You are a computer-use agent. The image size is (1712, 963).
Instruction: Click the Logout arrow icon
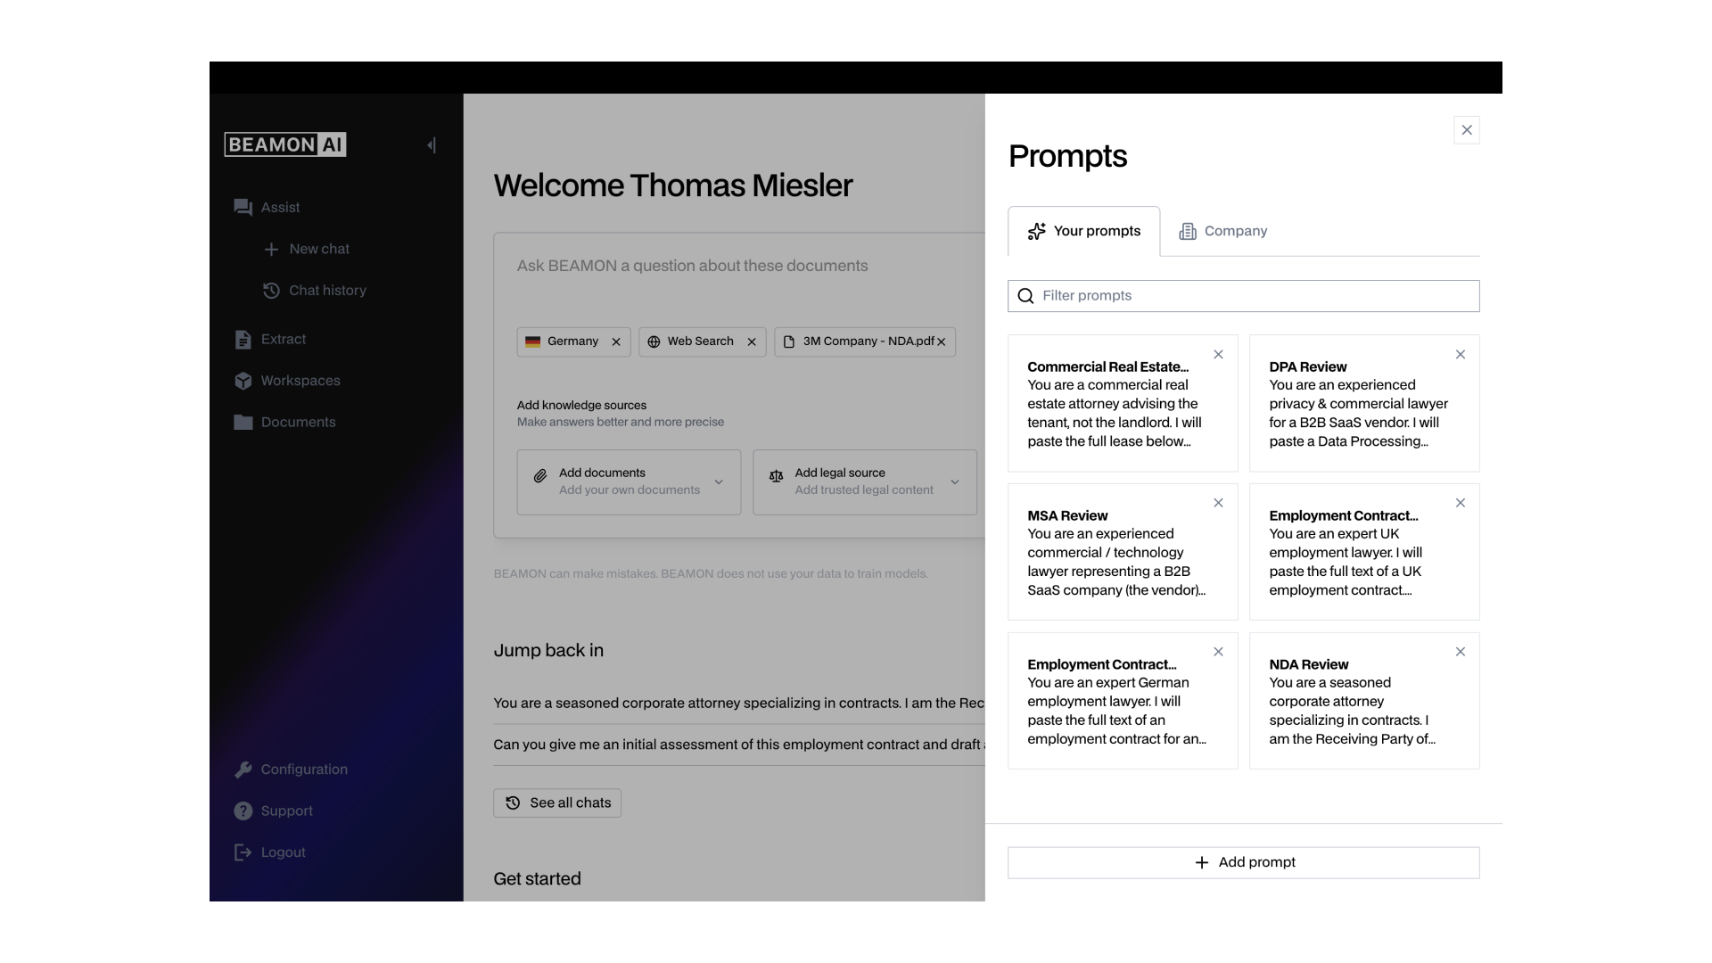point(243,852)
